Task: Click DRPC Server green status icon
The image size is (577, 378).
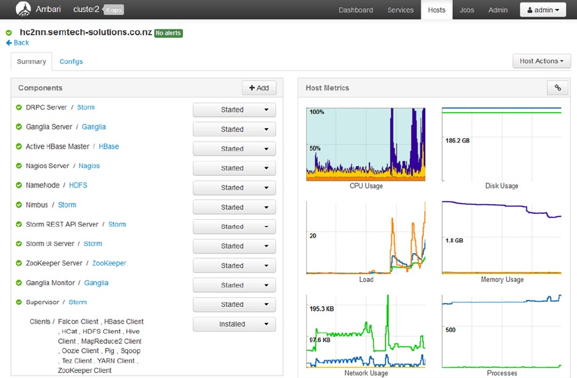Action: click(19, 107)
